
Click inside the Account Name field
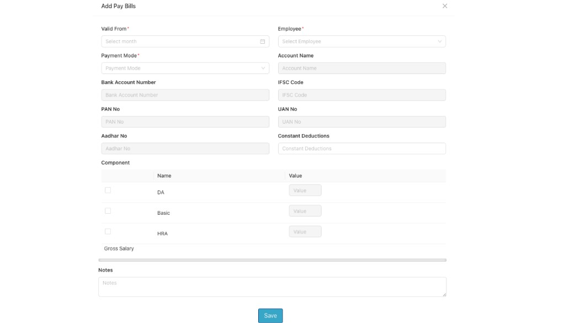[x=361, y=67]
